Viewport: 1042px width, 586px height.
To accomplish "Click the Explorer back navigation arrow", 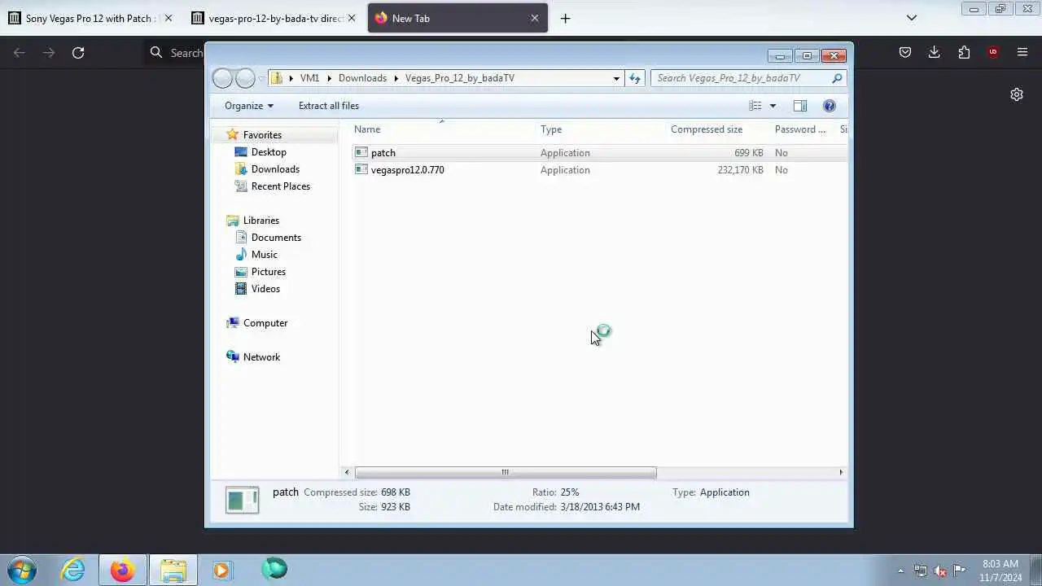I will pos(222,78).
